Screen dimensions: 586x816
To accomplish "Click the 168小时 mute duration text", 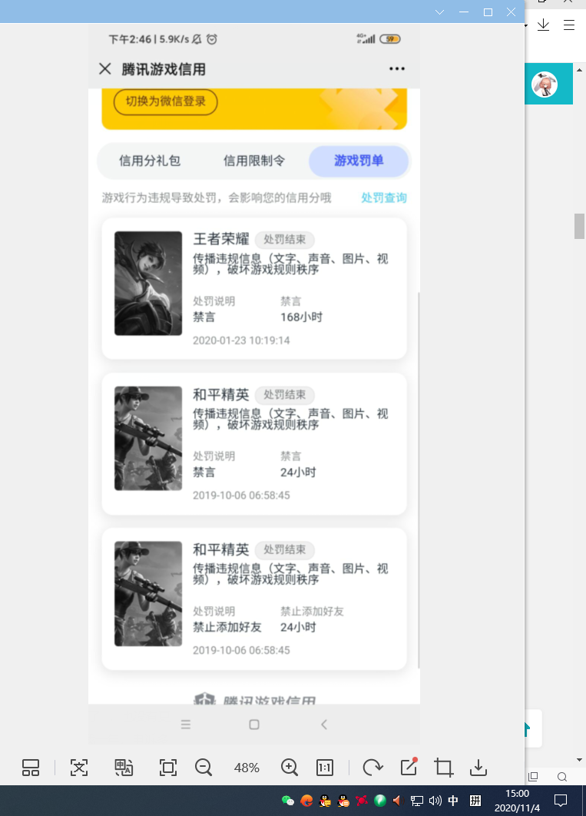I will [x=302, y=317].
